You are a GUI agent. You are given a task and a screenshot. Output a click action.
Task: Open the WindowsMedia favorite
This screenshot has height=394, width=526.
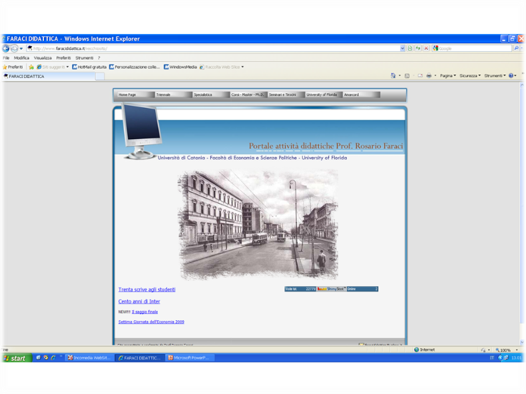point(180,67)
